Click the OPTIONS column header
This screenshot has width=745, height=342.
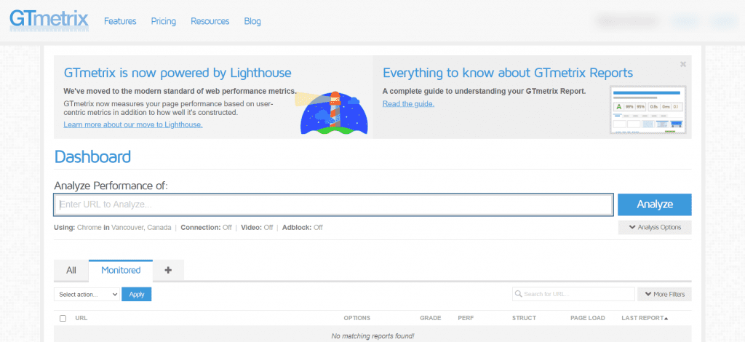tap(356, 318)
